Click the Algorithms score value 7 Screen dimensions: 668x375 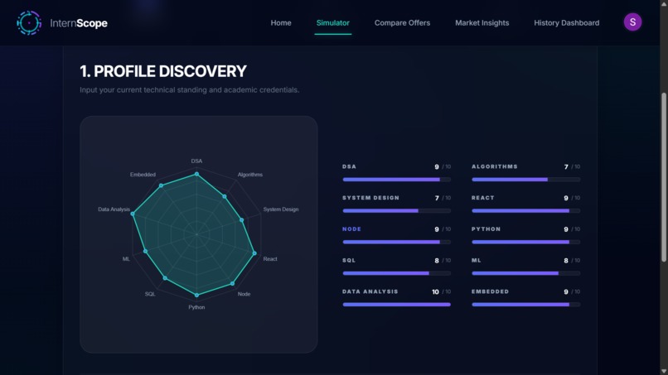tap(566, 167)
